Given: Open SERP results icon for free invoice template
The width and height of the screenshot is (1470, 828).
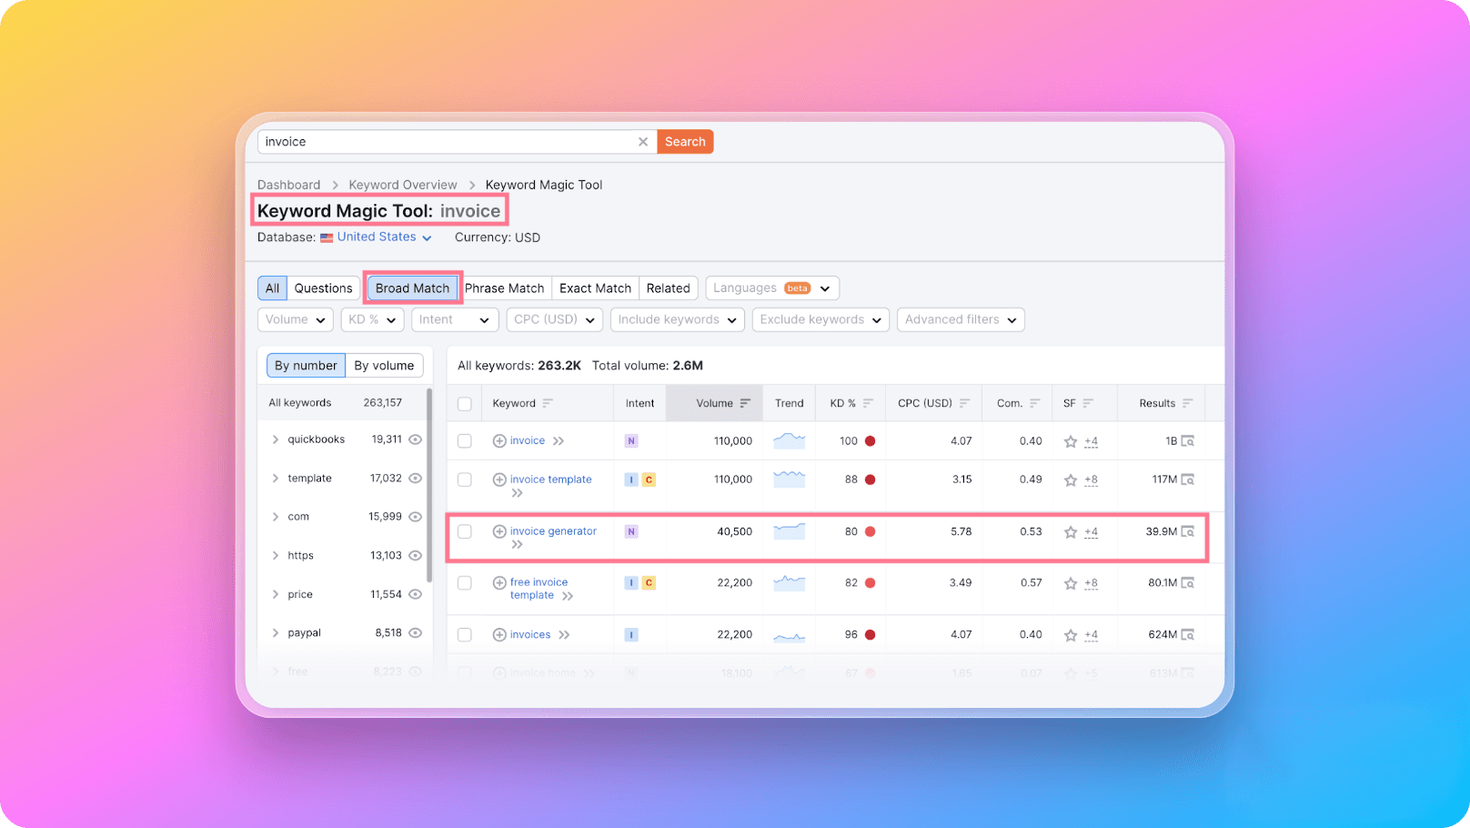Looking at the screenshot, I should [1187, 583].
